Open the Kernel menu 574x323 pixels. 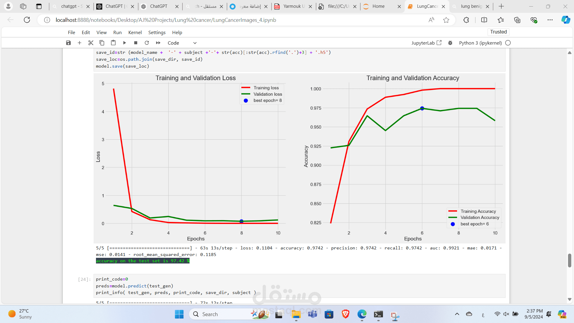(135, 32)
